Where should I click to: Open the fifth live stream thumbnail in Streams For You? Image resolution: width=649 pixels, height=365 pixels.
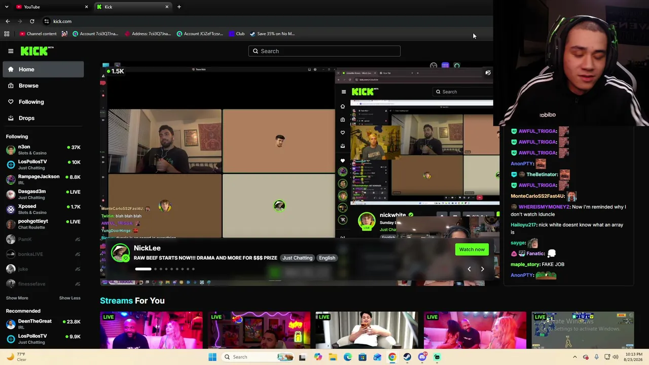583,331
